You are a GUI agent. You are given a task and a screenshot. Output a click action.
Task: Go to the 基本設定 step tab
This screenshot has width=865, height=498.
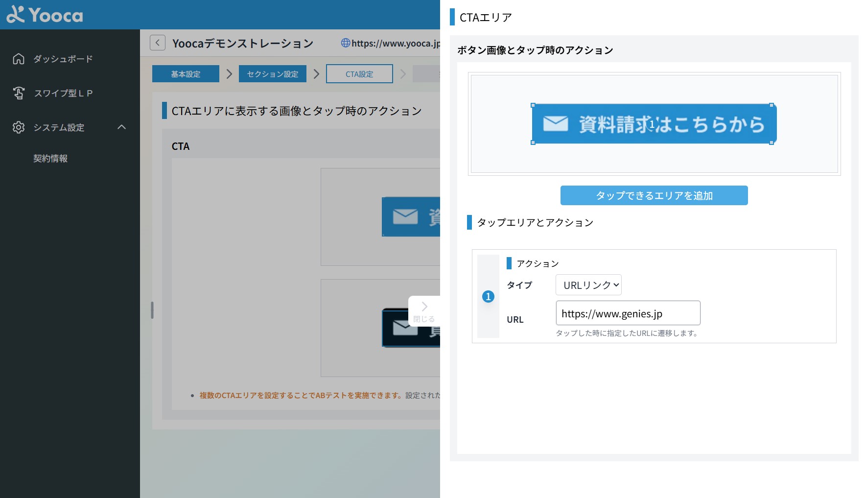(186, 74)
